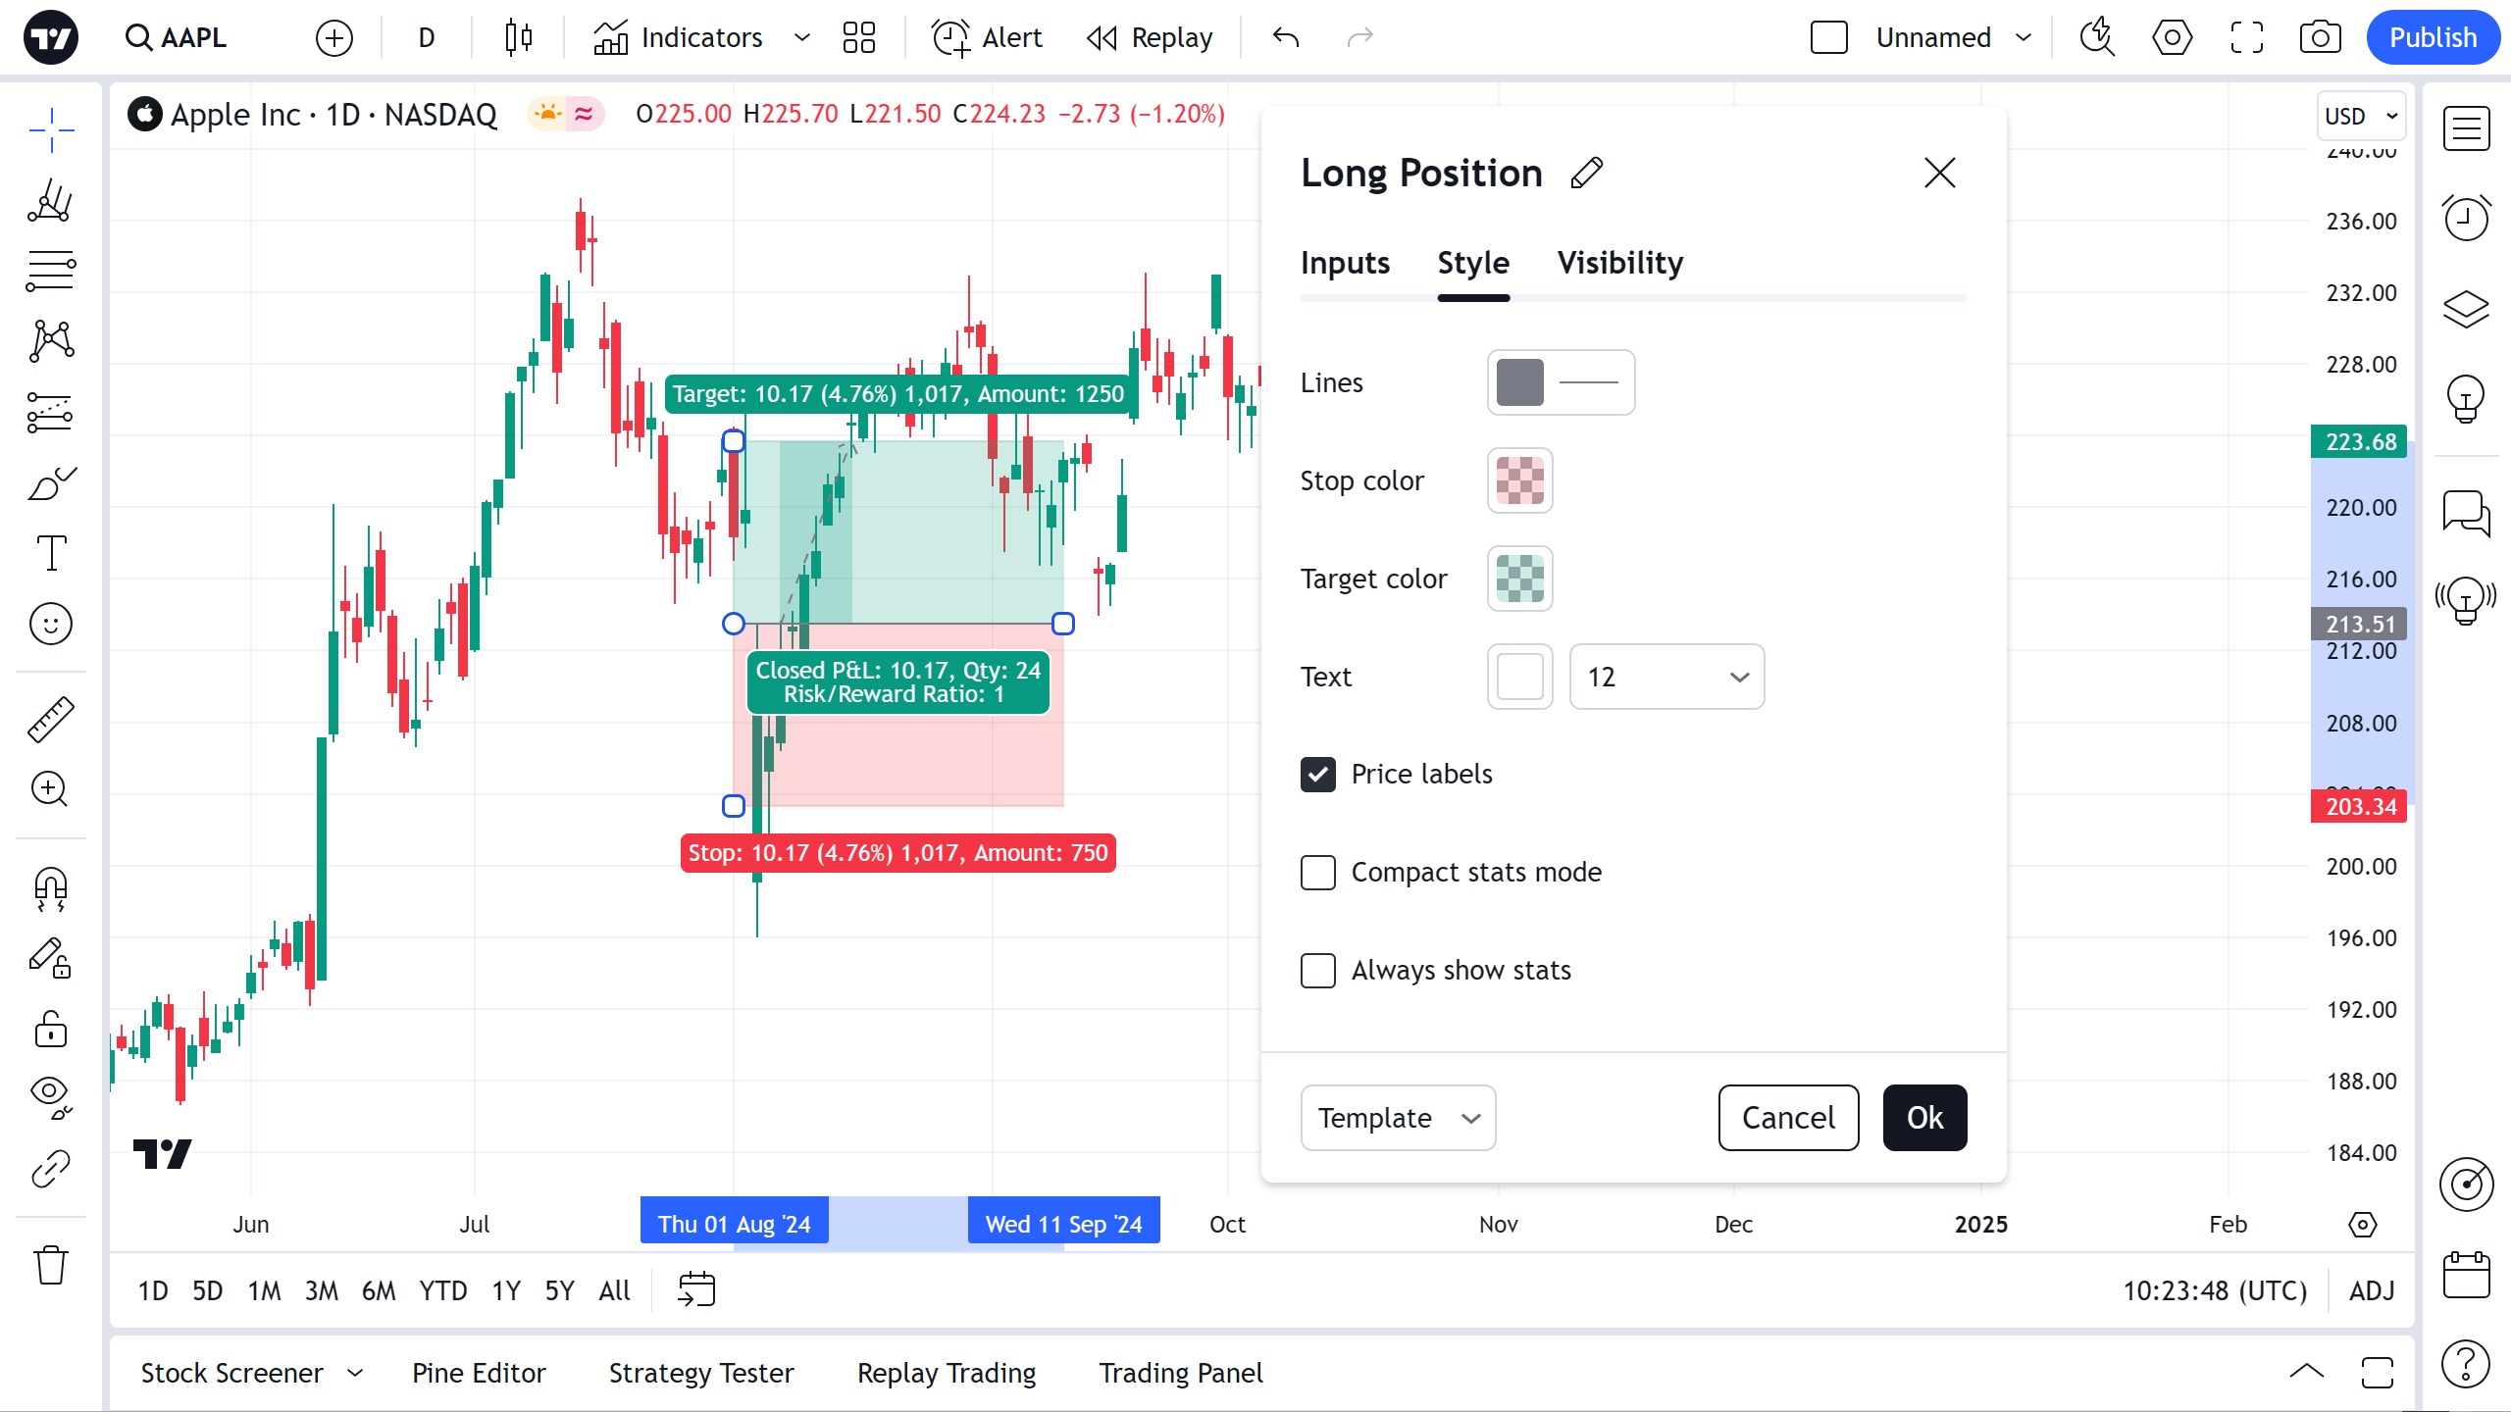Click the trash Remove objects icon
Viewport: 2511px width, 1412px height.
pos(51,1265)
